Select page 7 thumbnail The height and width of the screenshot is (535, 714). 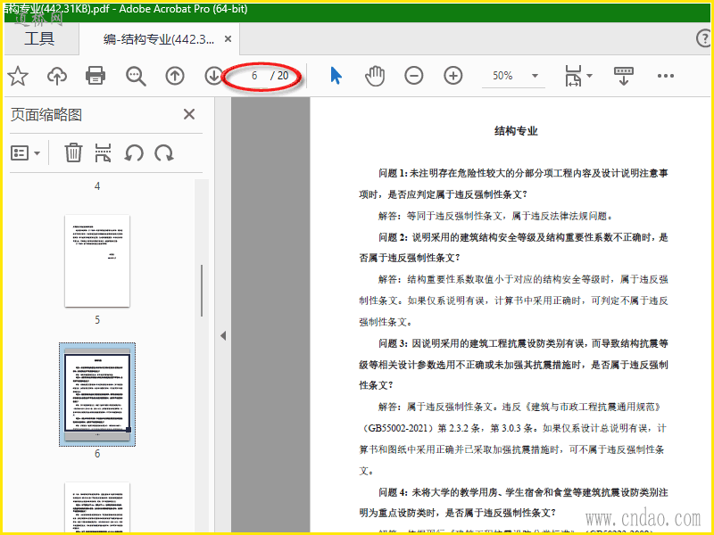coord(97,507)
